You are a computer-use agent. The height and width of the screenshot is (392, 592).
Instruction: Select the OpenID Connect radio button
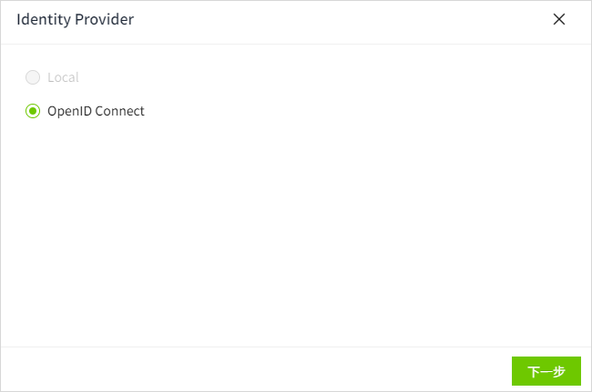click(33, 112)
